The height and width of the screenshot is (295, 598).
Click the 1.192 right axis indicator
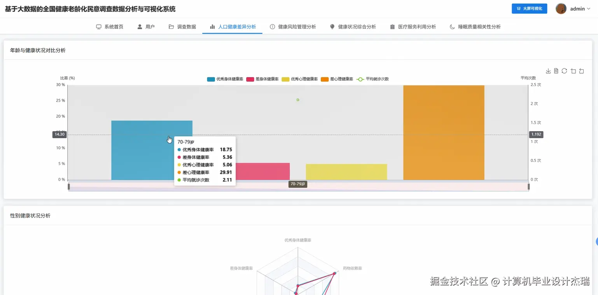(x=536, y=134)
